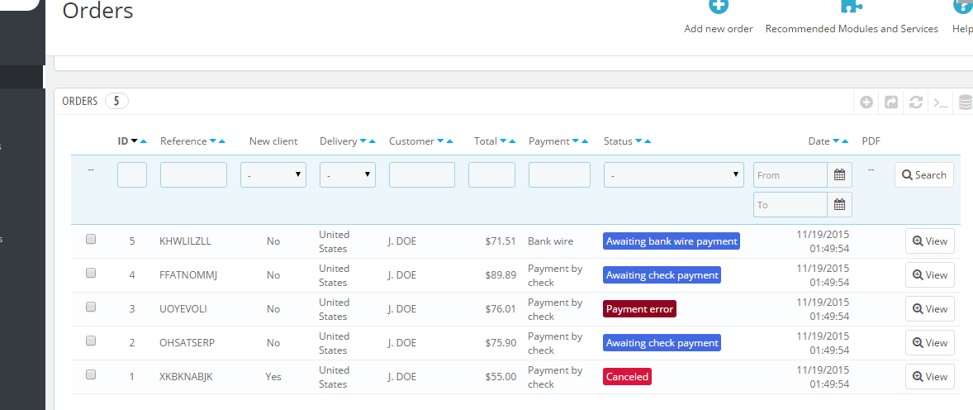This screenshot has width=973, height=410.
Task: Sort Reference column descending arrow
Action: [x=213, y=141]
